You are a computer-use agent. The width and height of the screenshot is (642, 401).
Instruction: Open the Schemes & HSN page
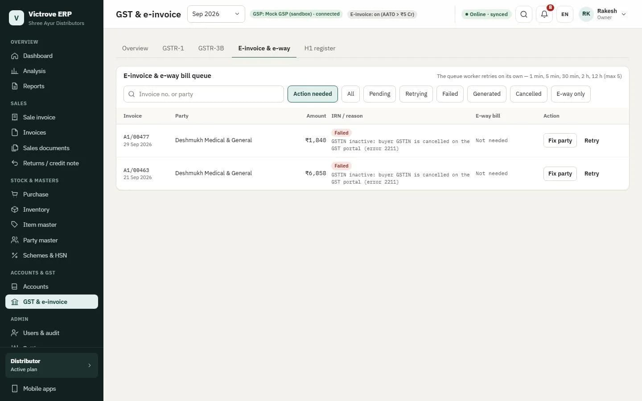pyautogui.click(x=52, y=255)
